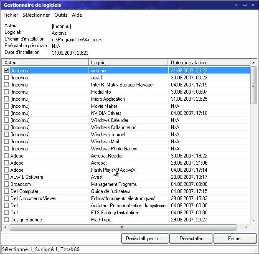This screenshot has height=254, width=259.
Task: Close the Gestionnaire de logiciels window
Action: (253, 5)
